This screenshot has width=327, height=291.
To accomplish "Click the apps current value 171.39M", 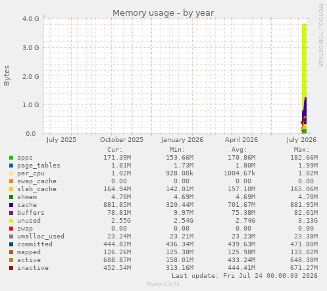I will (x=117, y=158).
